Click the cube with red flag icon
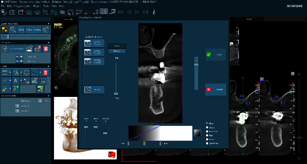 (x=37, y=48)
